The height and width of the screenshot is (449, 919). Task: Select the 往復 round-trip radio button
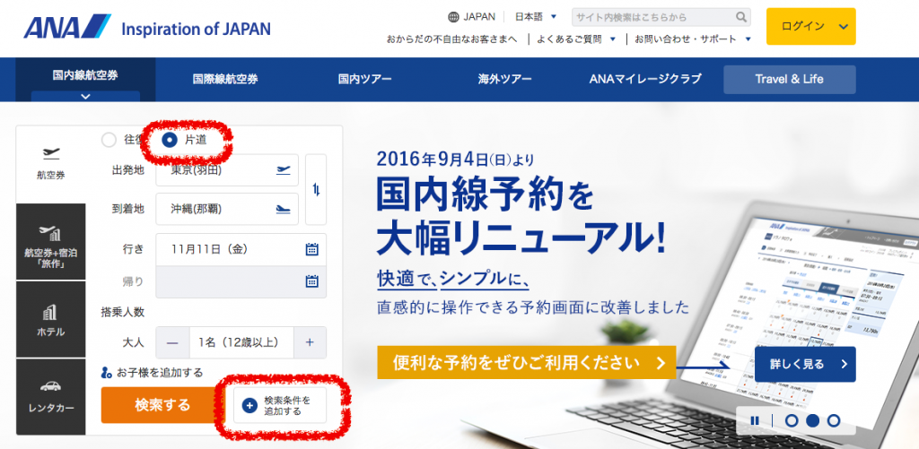point(109,140)
